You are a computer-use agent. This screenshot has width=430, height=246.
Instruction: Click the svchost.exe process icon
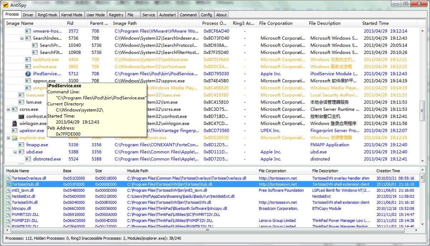tap(28, 67)
